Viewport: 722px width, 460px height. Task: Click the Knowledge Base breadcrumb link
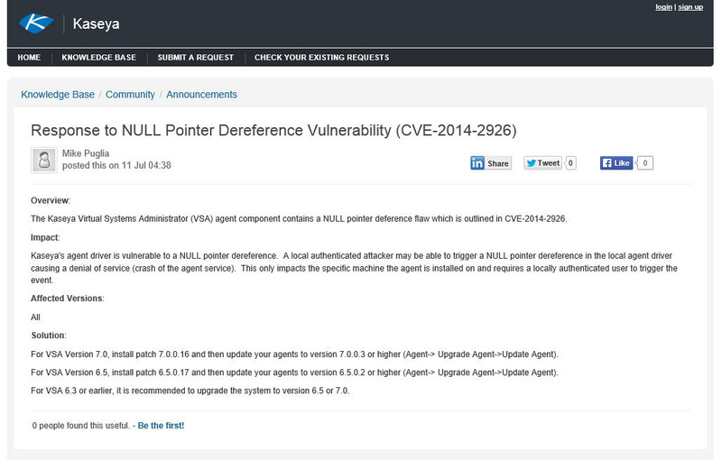[x=58, y=95]
